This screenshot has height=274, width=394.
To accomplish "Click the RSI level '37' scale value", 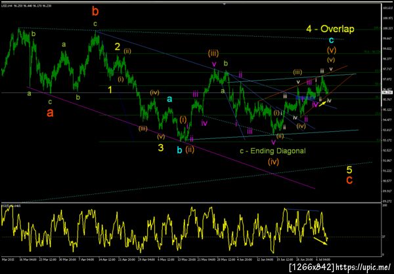I will point(384,237).
